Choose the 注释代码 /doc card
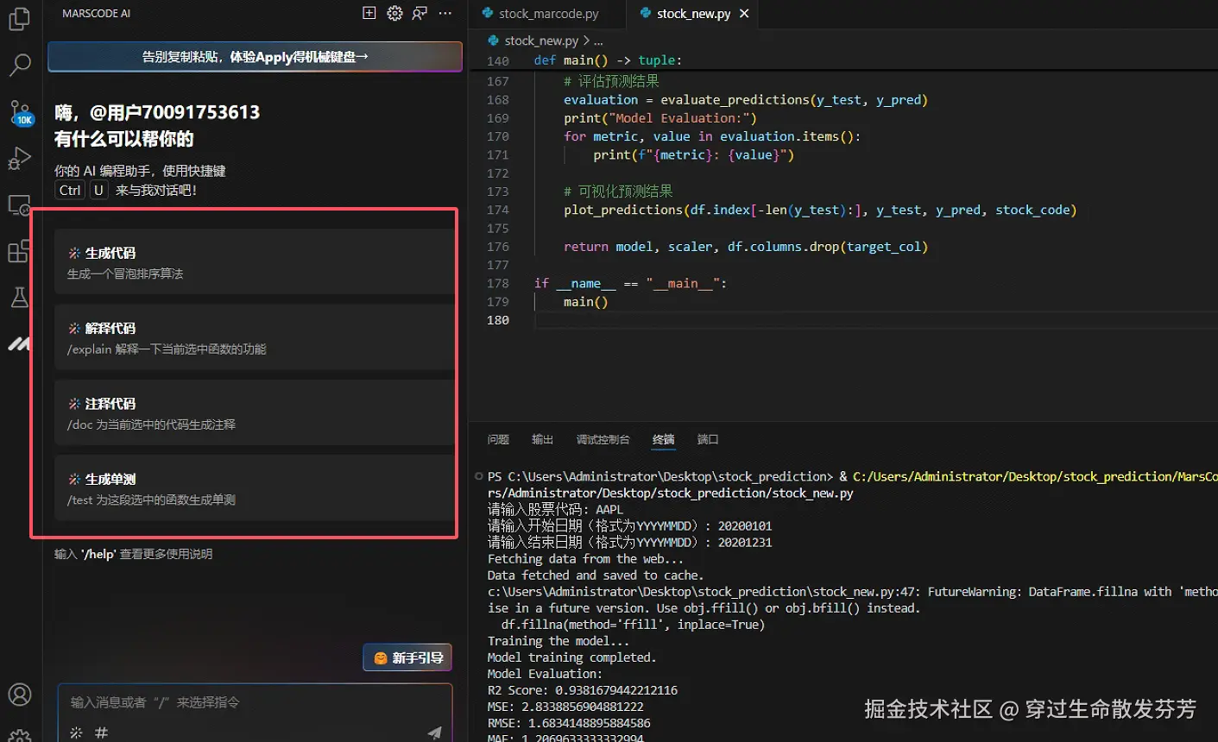The height and width of the screenshot is (742, 1218). 255,412
